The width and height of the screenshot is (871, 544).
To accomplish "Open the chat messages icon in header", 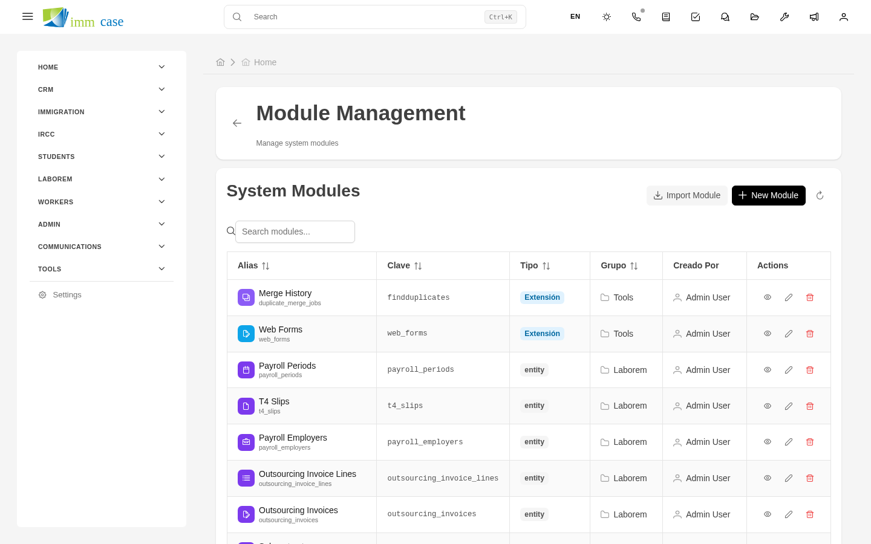I will pyautogui.click(x=725, y=17).
